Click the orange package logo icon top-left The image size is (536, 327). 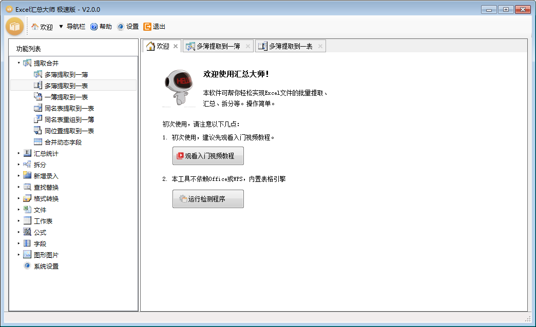click(14, 26)
